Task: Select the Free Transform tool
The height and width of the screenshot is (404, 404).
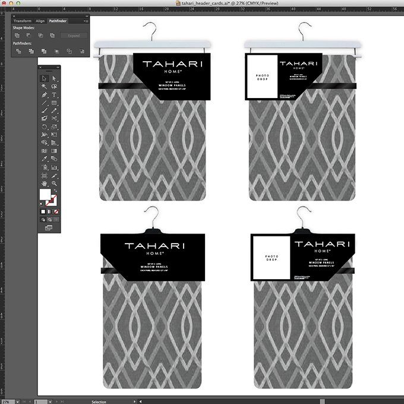Action: point(54,134)
